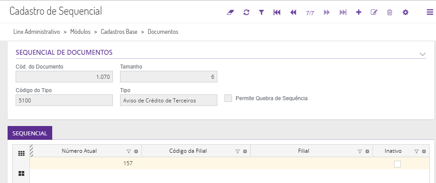Enable Permite Quebra de Sequência checkbox

click(x=228, y=98)
